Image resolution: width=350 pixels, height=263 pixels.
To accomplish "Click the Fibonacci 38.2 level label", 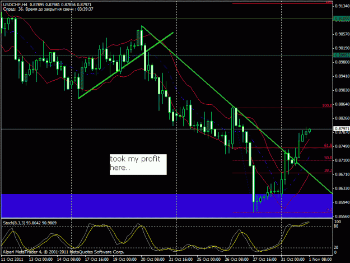I will pyautogui.click(x=328, y=170).
